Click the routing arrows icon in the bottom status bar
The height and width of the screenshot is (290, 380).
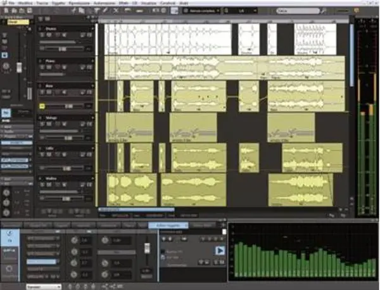tap(105, 287)
